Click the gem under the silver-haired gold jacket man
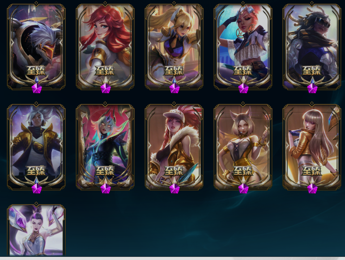The height and width of the screenshot is (260, 345). point(37,188)
